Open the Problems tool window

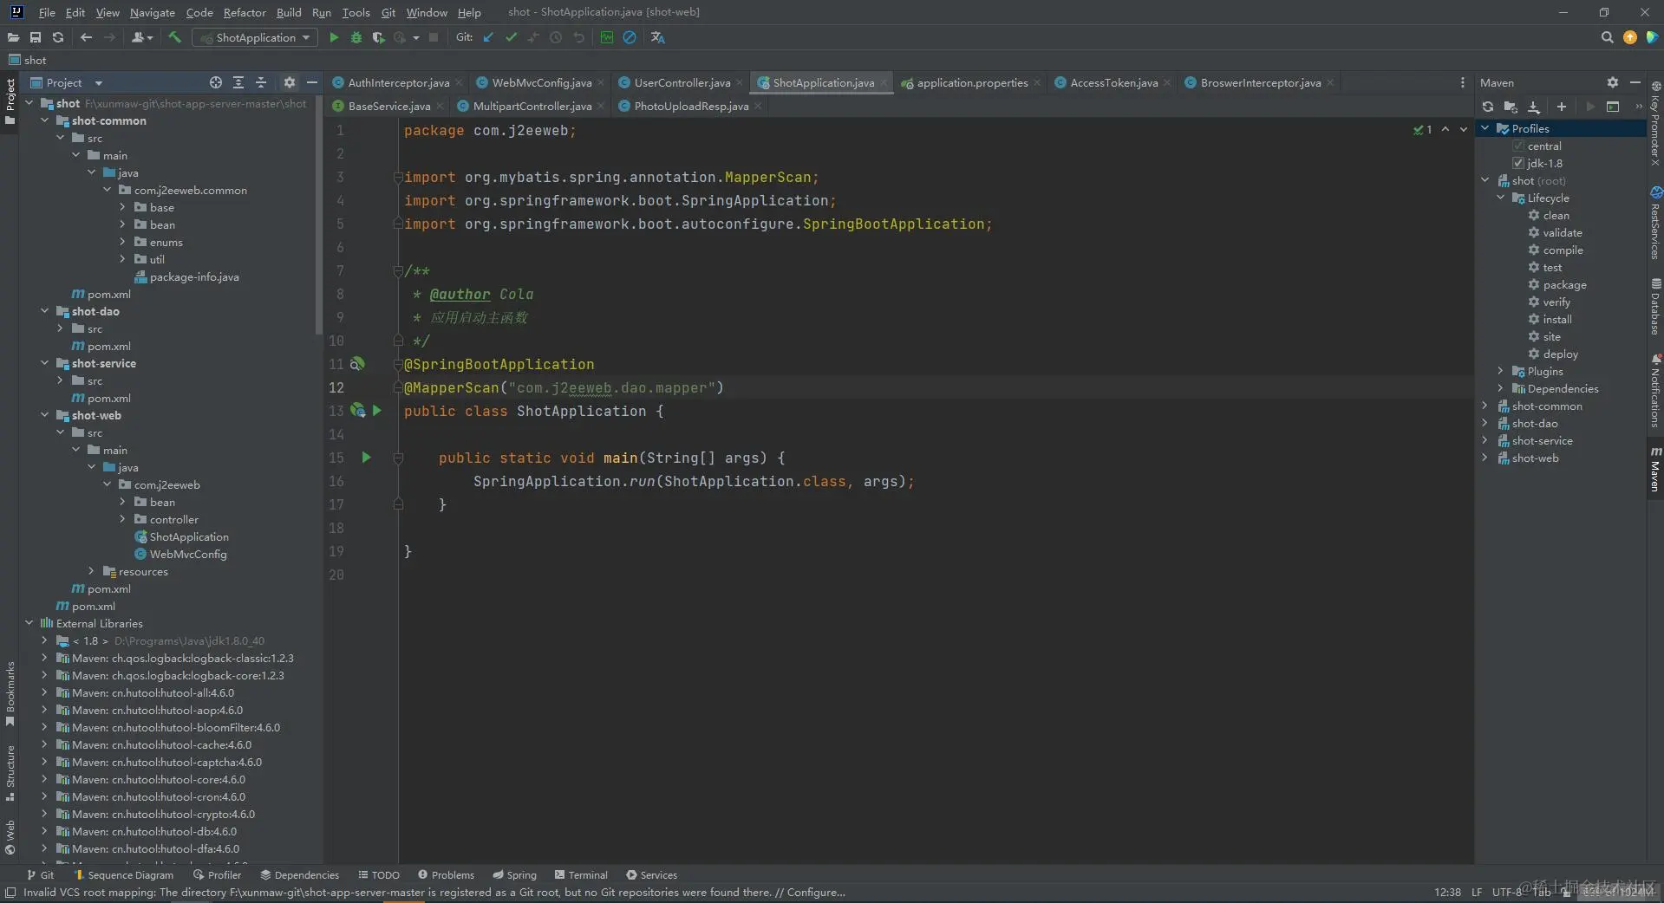[446, 875]
